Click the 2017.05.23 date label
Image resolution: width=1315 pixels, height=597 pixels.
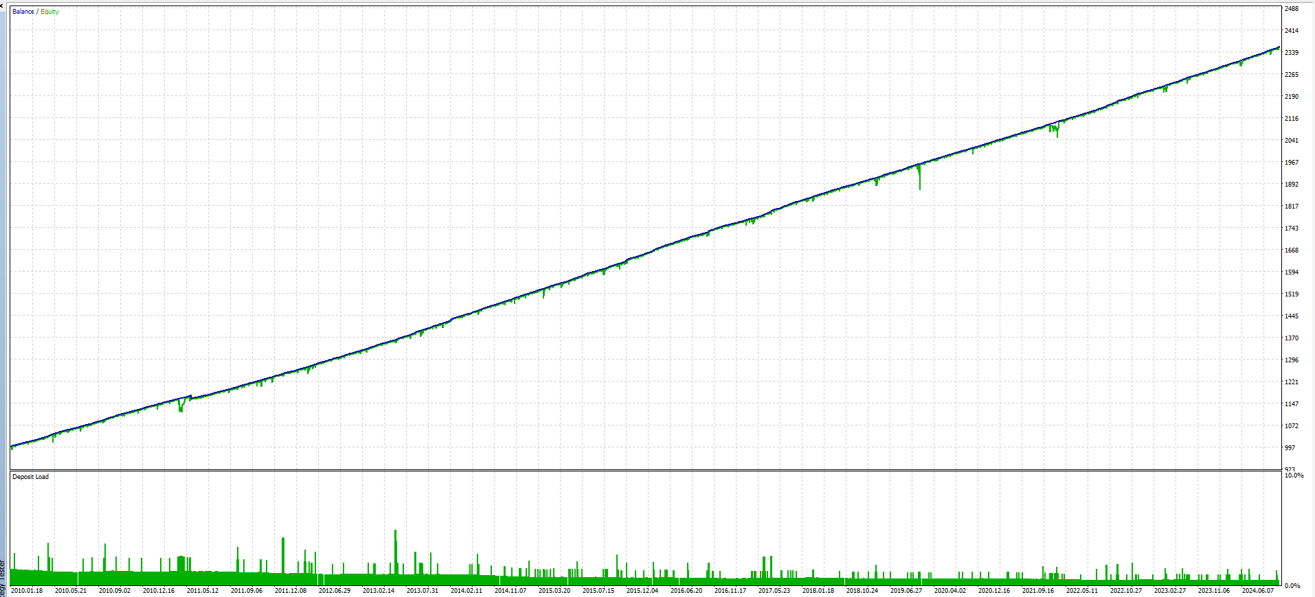(x=774, y=591)
